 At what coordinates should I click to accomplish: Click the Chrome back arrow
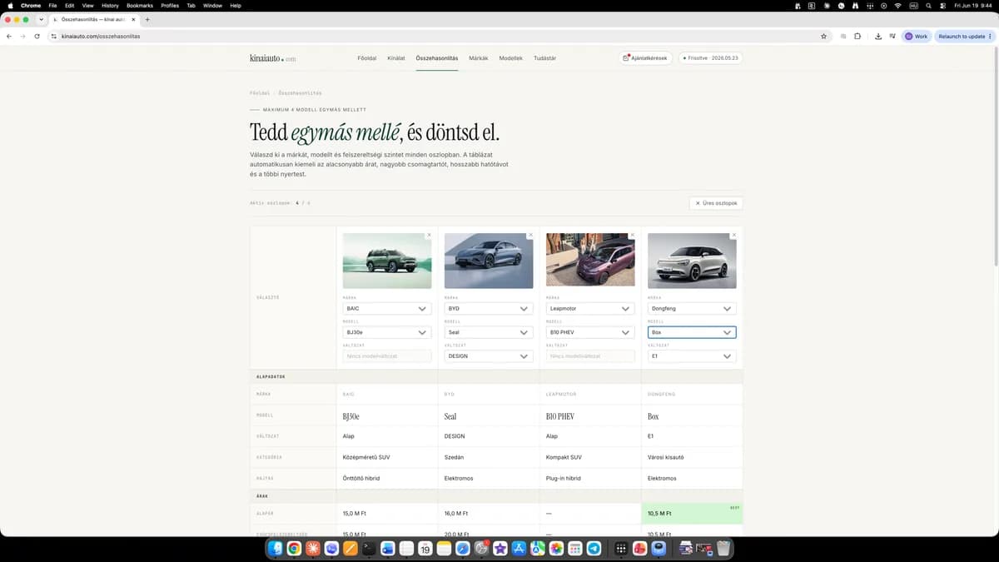[9, 37]
